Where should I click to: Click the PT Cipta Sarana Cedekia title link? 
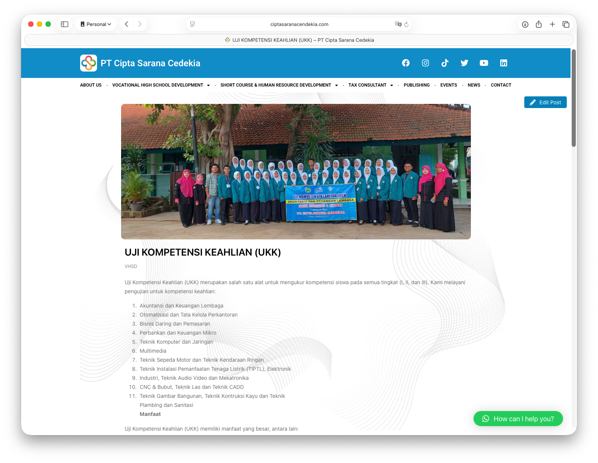[150, 63]
